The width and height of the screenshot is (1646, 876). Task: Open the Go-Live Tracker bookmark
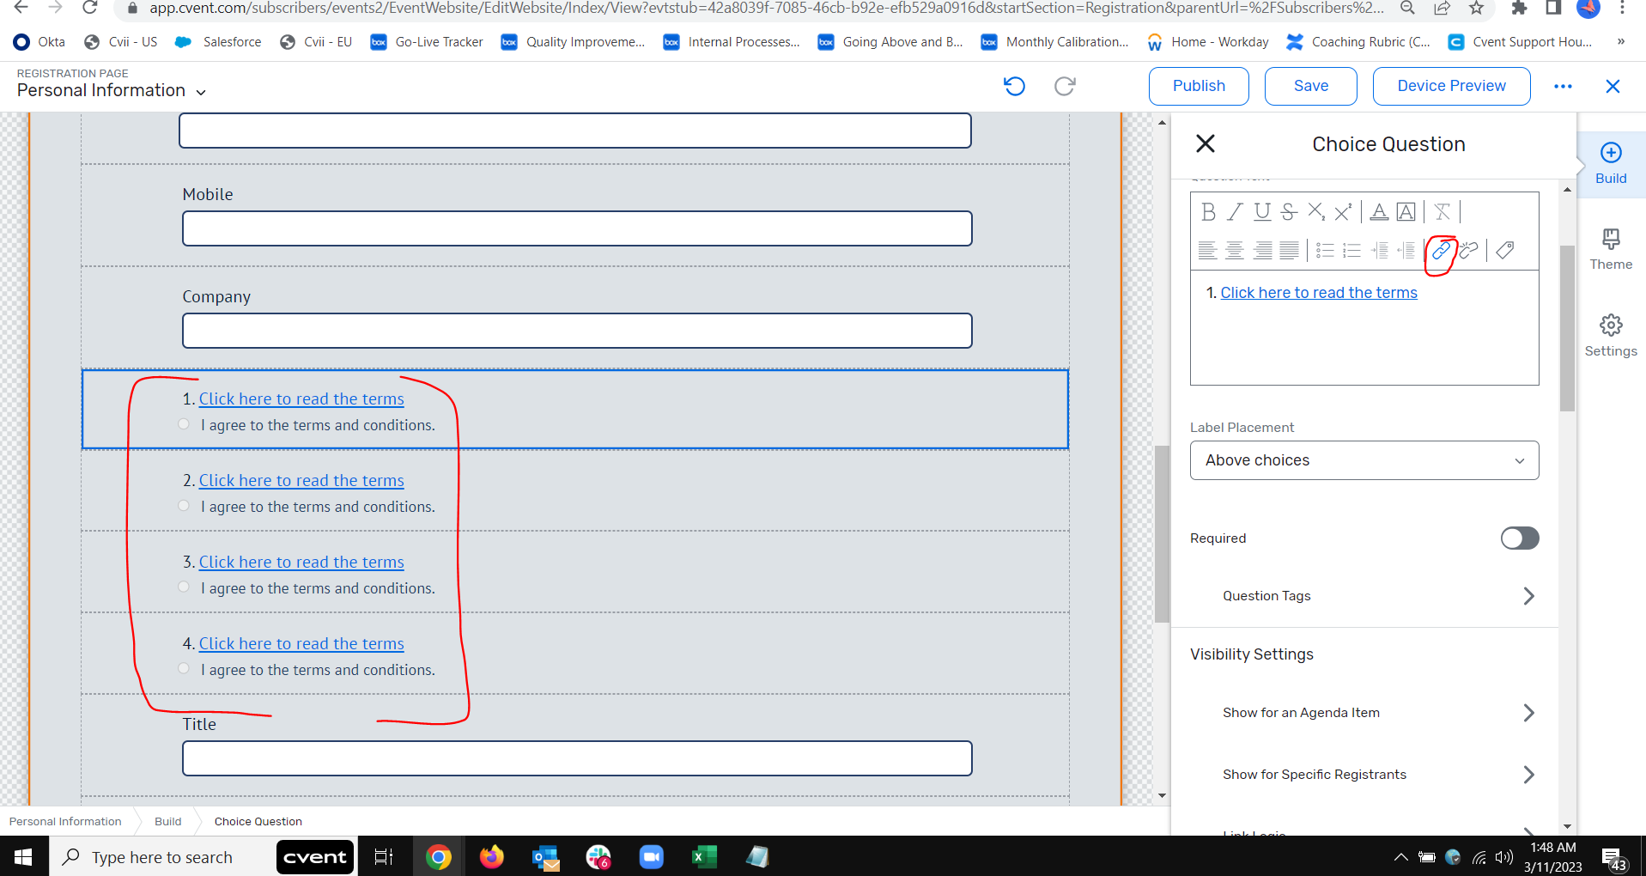[x=427, y=42]
